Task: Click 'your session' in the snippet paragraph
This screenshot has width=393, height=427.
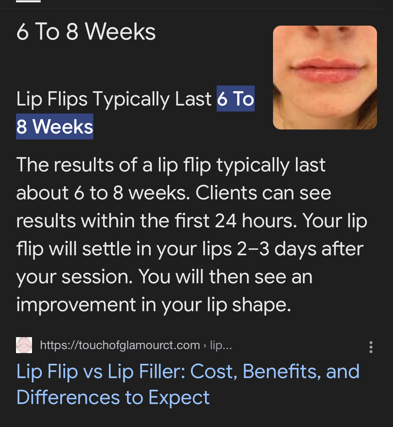Action: (x=74, y=277)
